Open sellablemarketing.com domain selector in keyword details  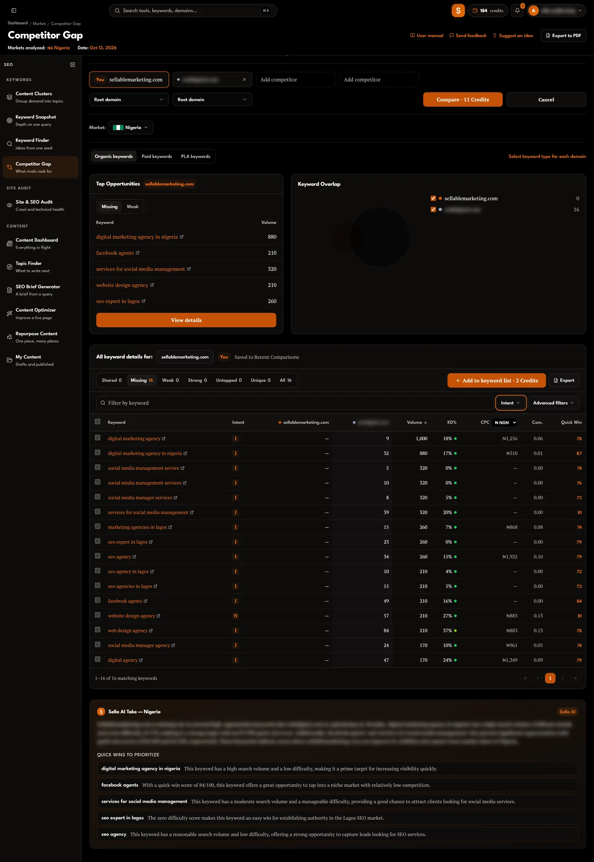[185, 356]
